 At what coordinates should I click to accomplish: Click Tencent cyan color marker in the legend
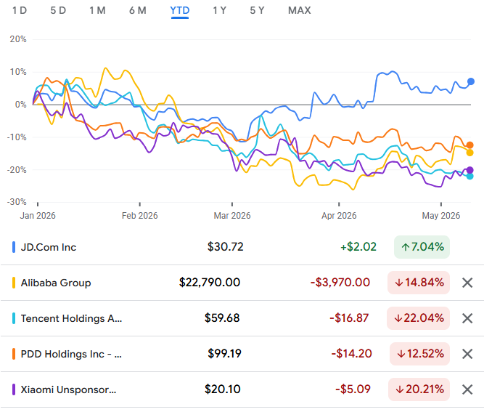click(14, 318)
